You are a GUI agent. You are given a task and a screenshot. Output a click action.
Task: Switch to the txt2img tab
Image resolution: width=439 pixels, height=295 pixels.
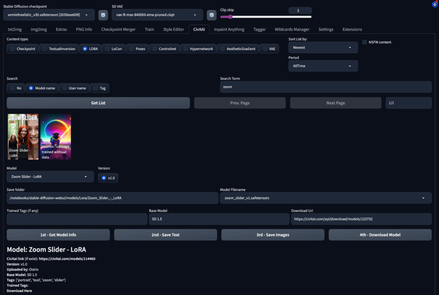click(15, 30)
